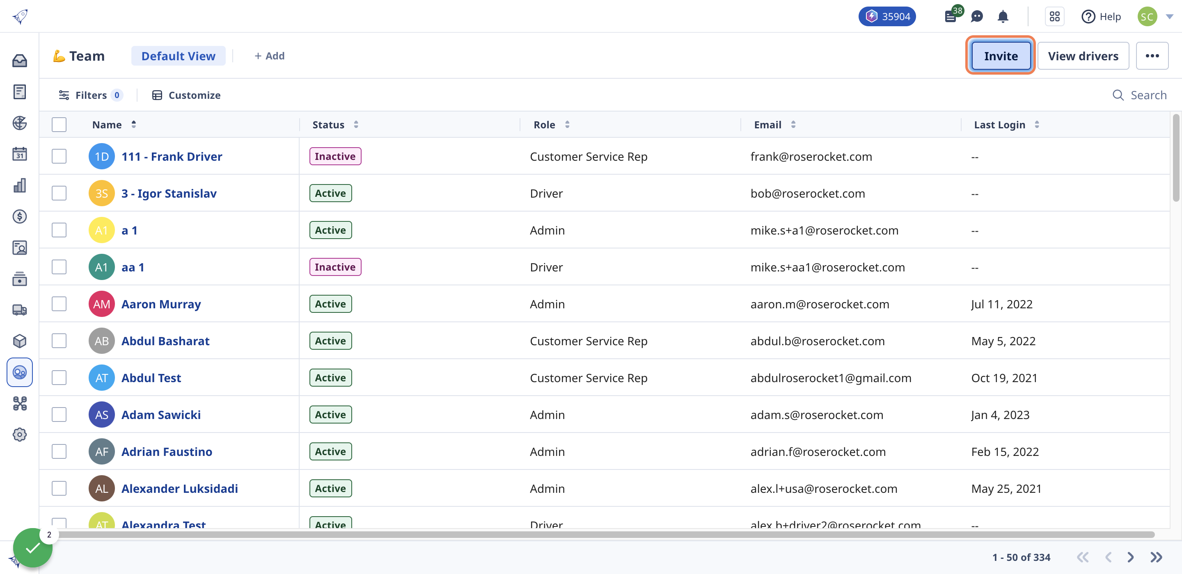Open Aaron Murray profile link
Image resolution: width=1182 pixels, height=574 pixels.
pyautogui.click(x=161, y=304)
